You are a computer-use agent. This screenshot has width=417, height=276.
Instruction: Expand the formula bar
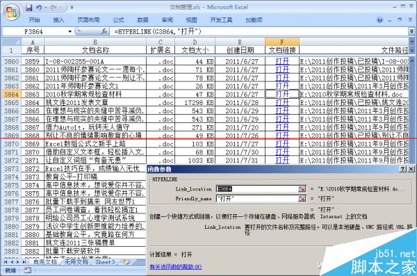tap(411, 31)
